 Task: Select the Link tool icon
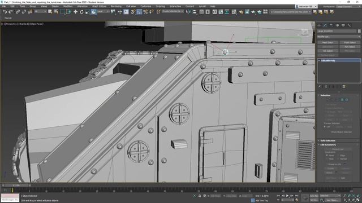point(18,12)
